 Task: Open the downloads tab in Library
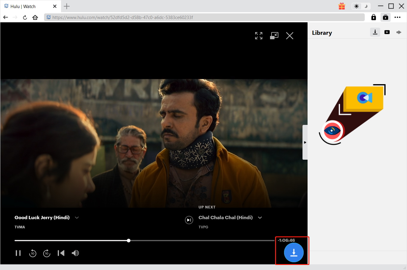point(375,32)
